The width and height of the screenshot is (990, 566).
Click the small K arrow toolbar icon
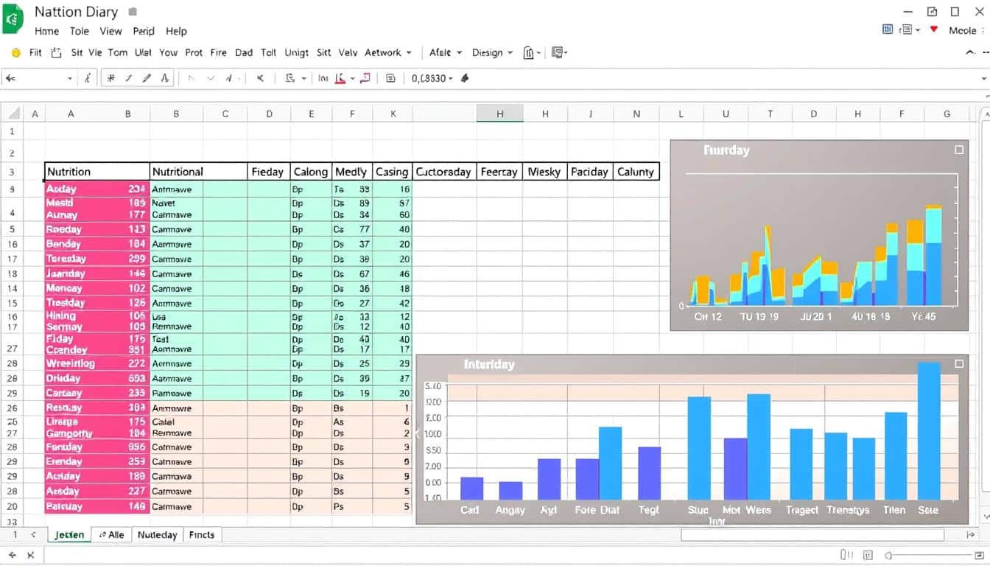pos(260,78)
